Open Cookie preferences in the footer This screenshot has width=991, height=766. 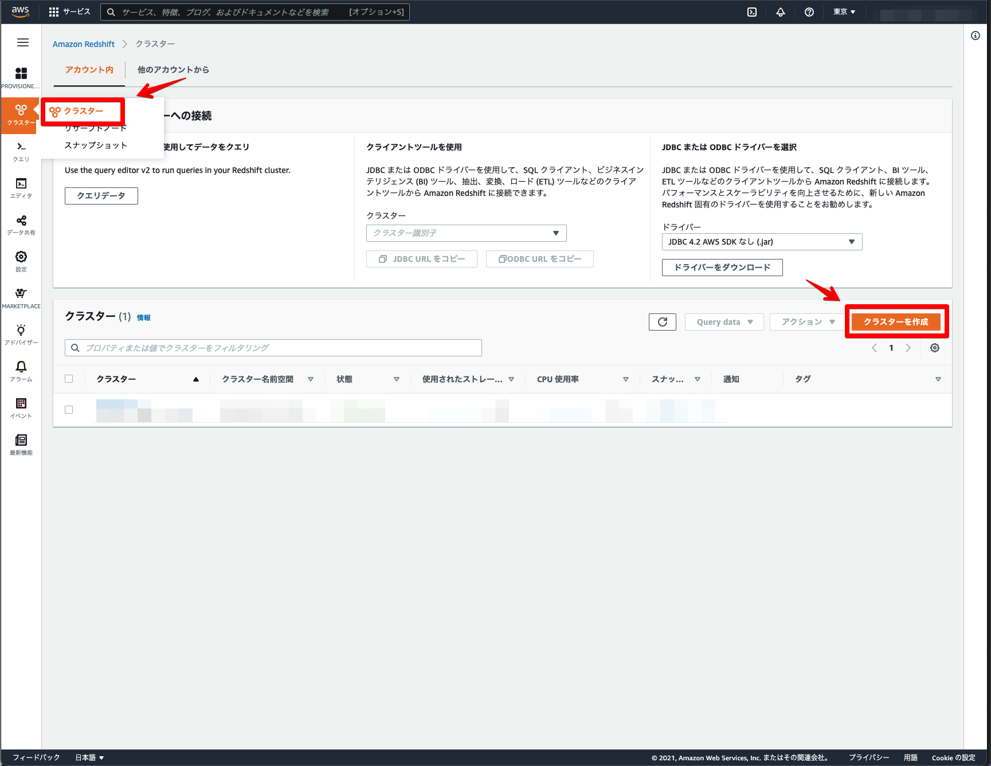point(954,757)
